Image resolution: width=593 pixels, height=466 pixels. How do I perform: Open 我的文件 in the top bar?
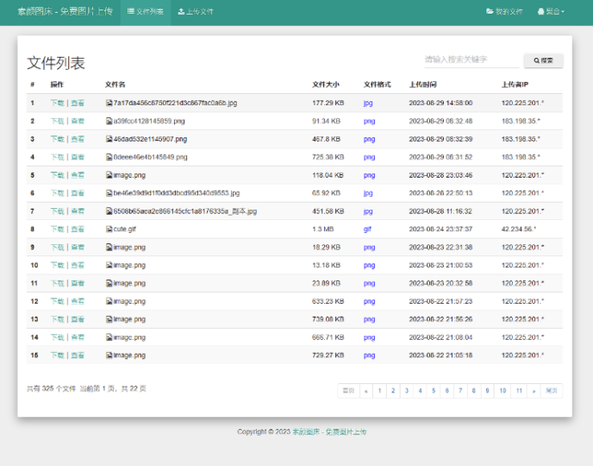coord(504,12)
